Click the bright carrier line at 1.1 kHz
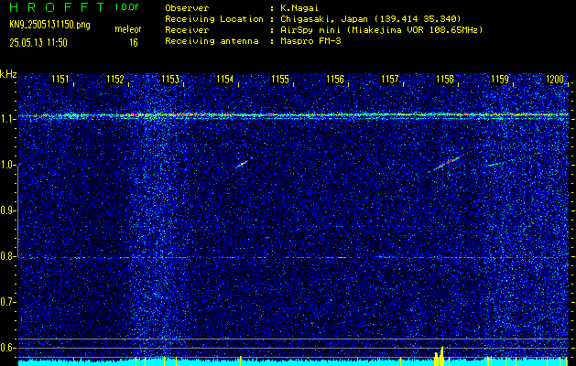Screen dimensions: 576x366 (x=293, y=115)
